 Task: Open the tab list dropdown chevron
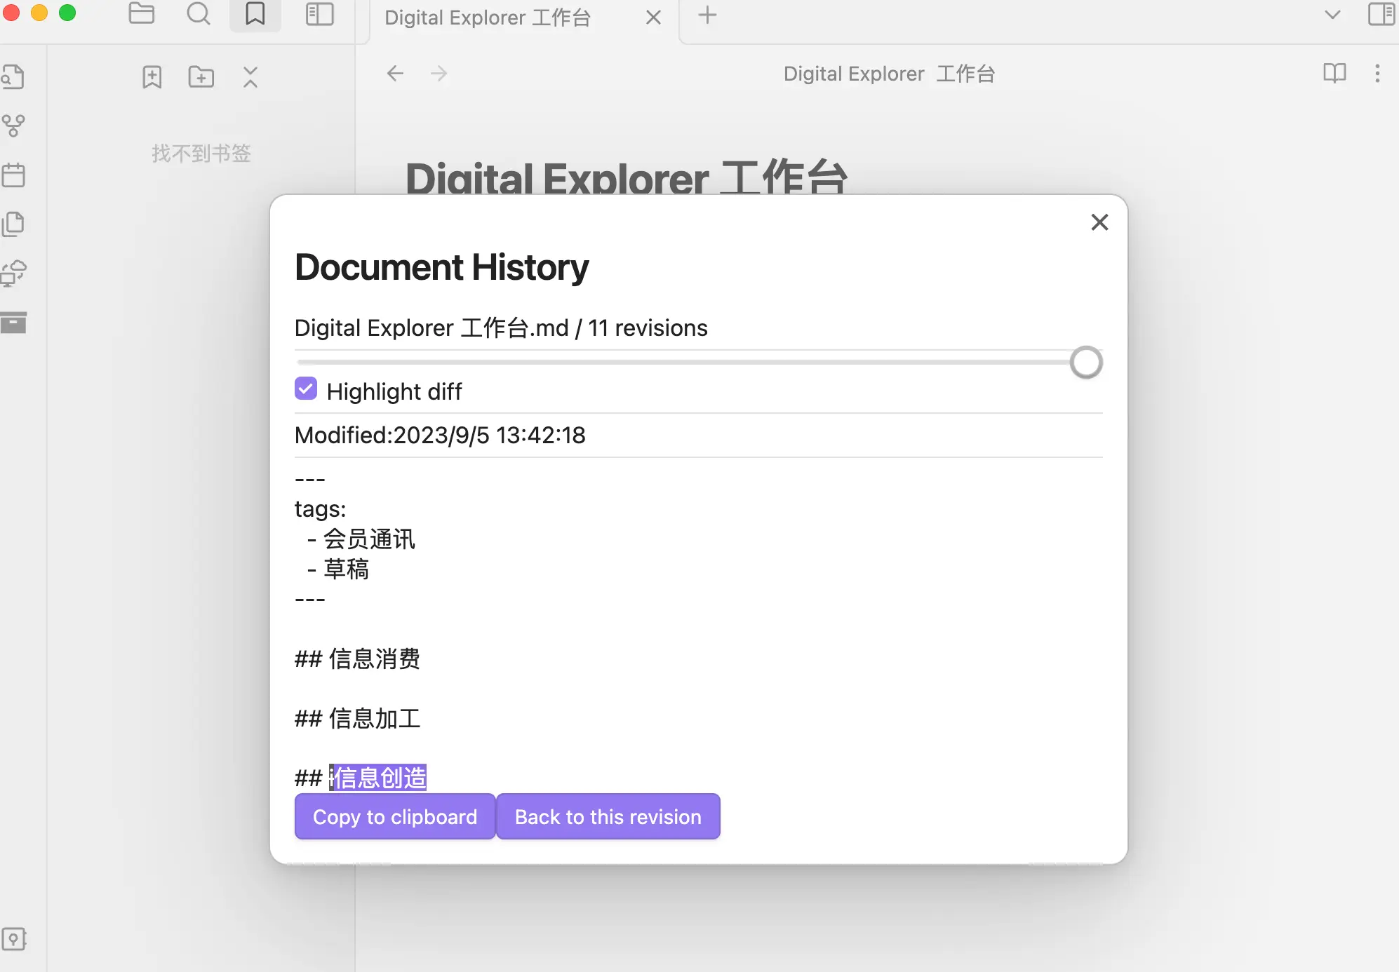pos(1332,15)
